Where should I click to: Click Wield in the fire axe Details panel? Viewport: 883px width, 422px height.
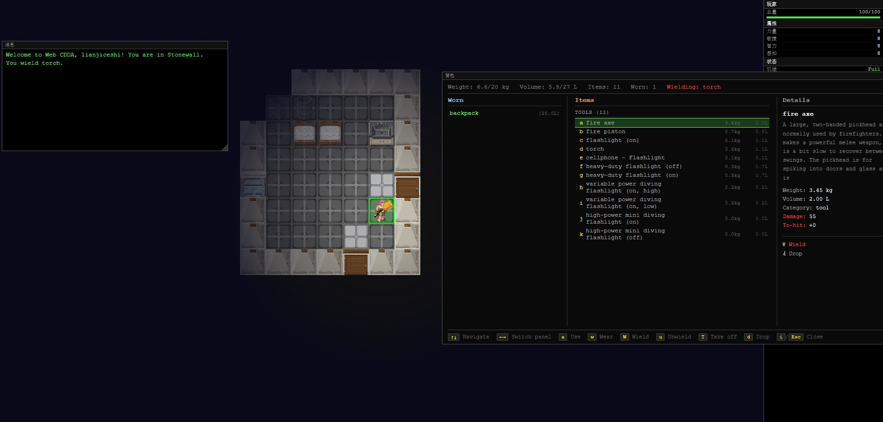pyautogui.click(x=797, y=245)
